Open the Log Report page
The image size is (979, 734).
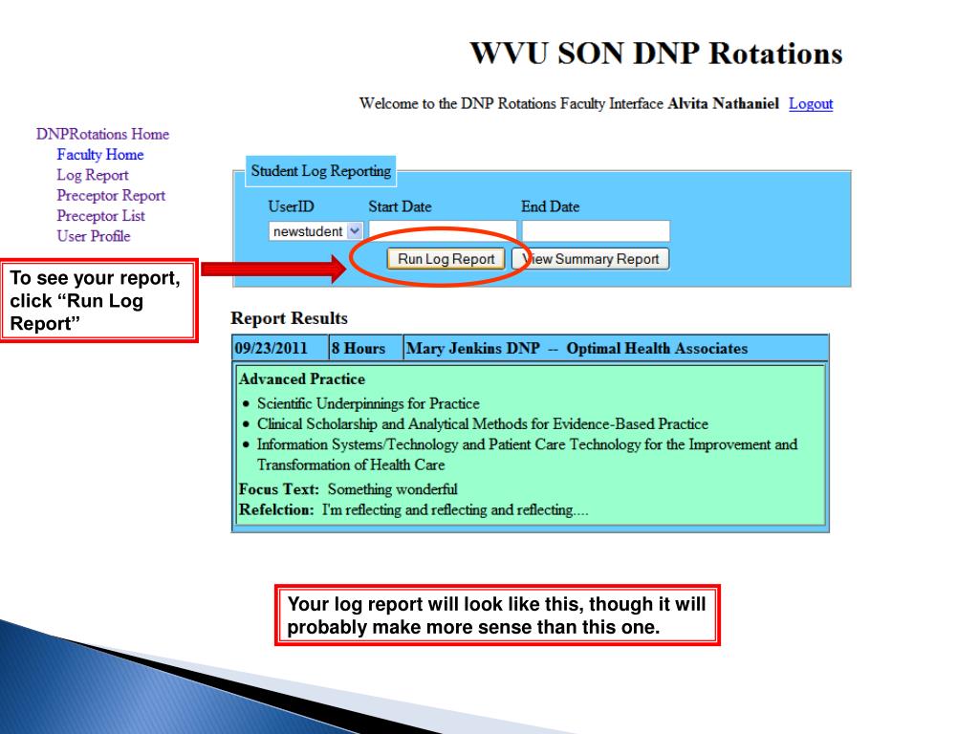click(93, 176)
